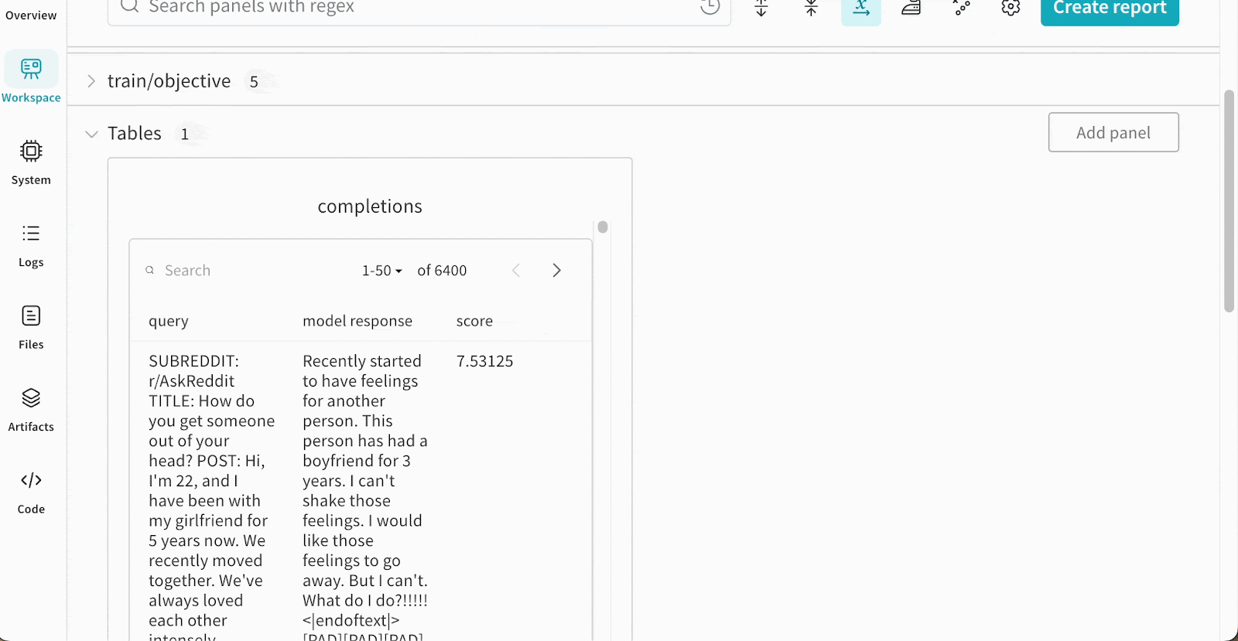Image resolution: width=1238 pixels, height=641 pixels.
Task: Go to next page with right arrow
Action: point(556,270)
